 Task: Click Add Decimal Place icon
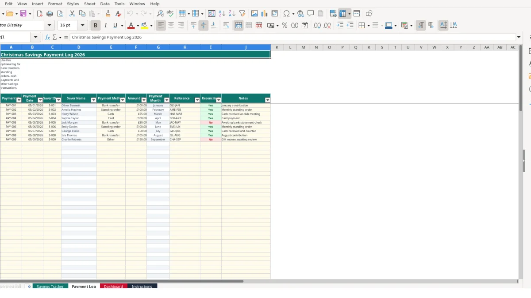317,26
